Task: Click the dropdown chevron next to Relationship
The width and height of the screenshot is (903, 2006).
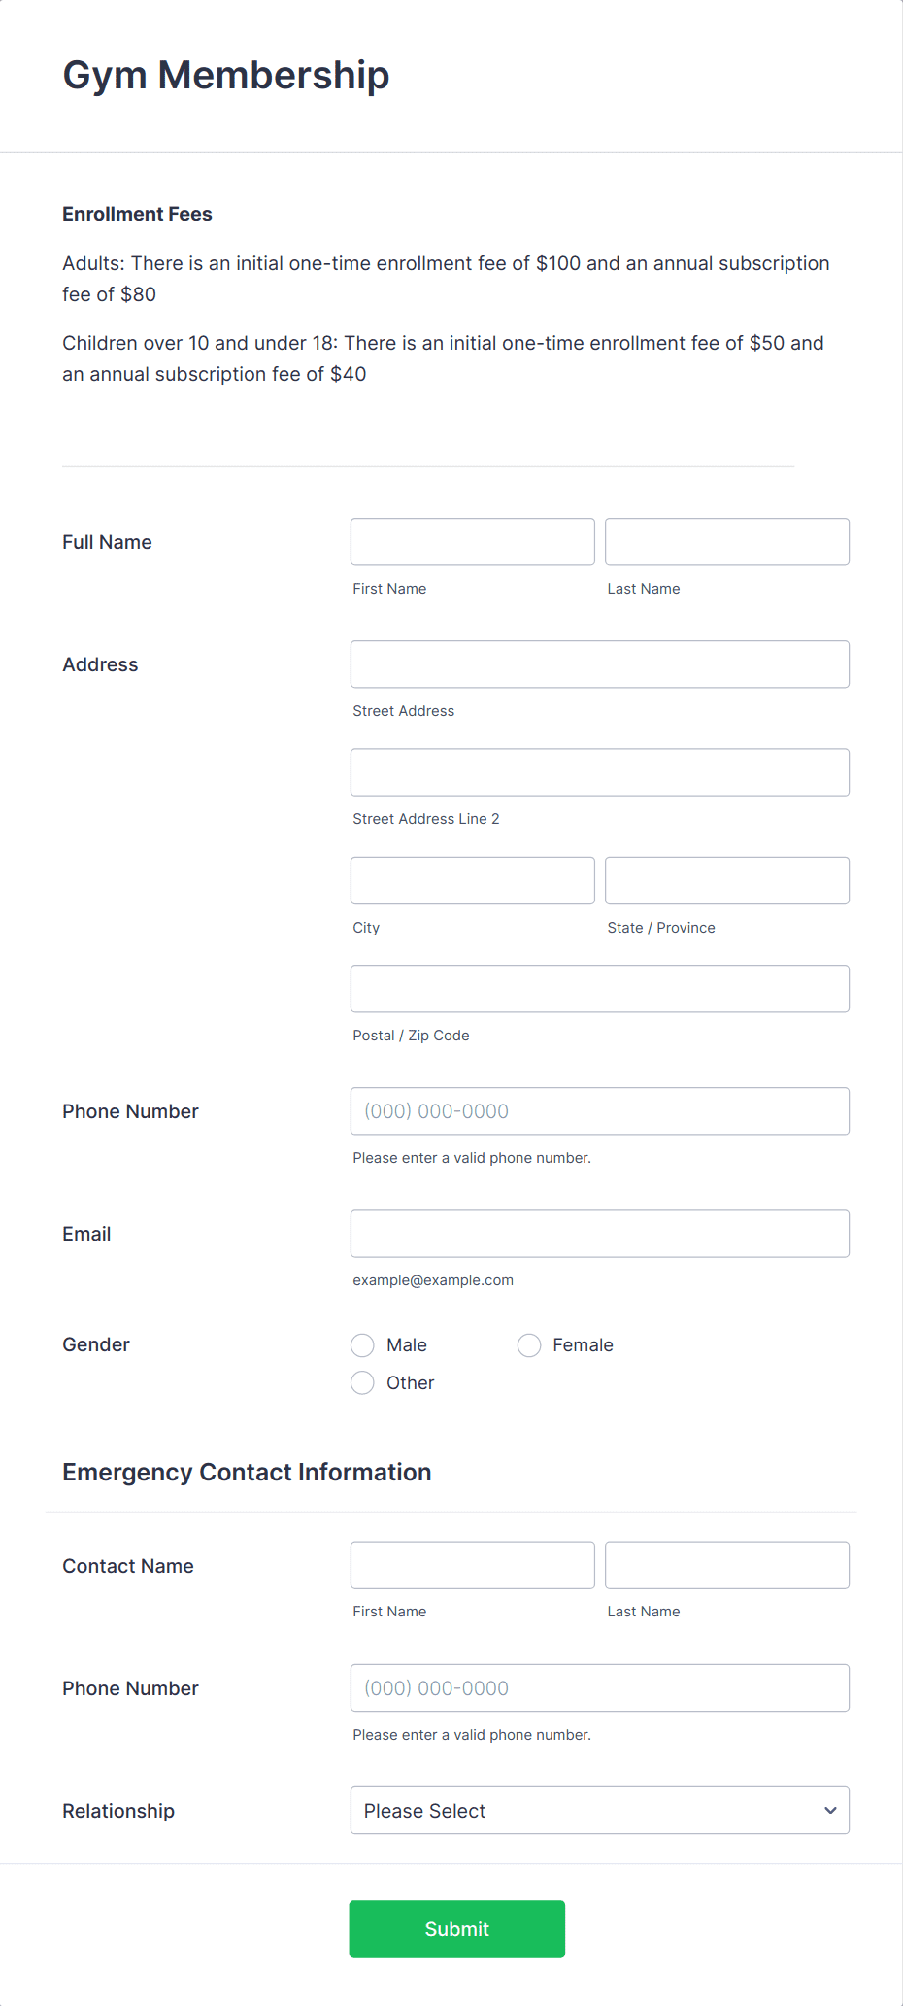Action: (x=831, y=1811)
